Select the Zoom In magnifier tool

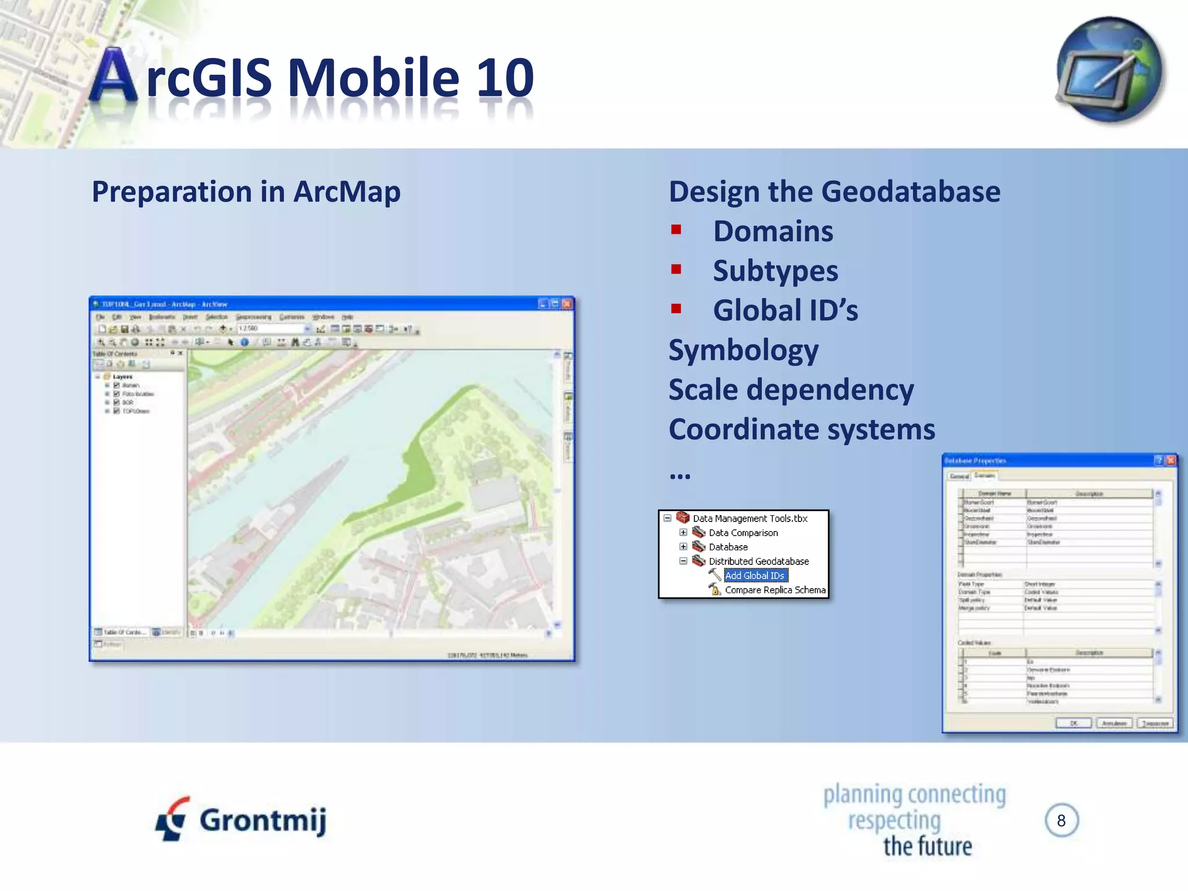(x=101, y=342)
